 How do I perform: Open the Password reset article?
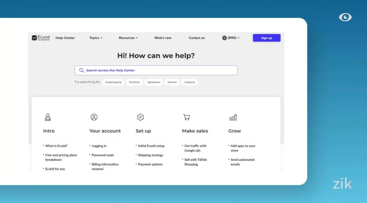pyautogui.click(x=103, y=155)
